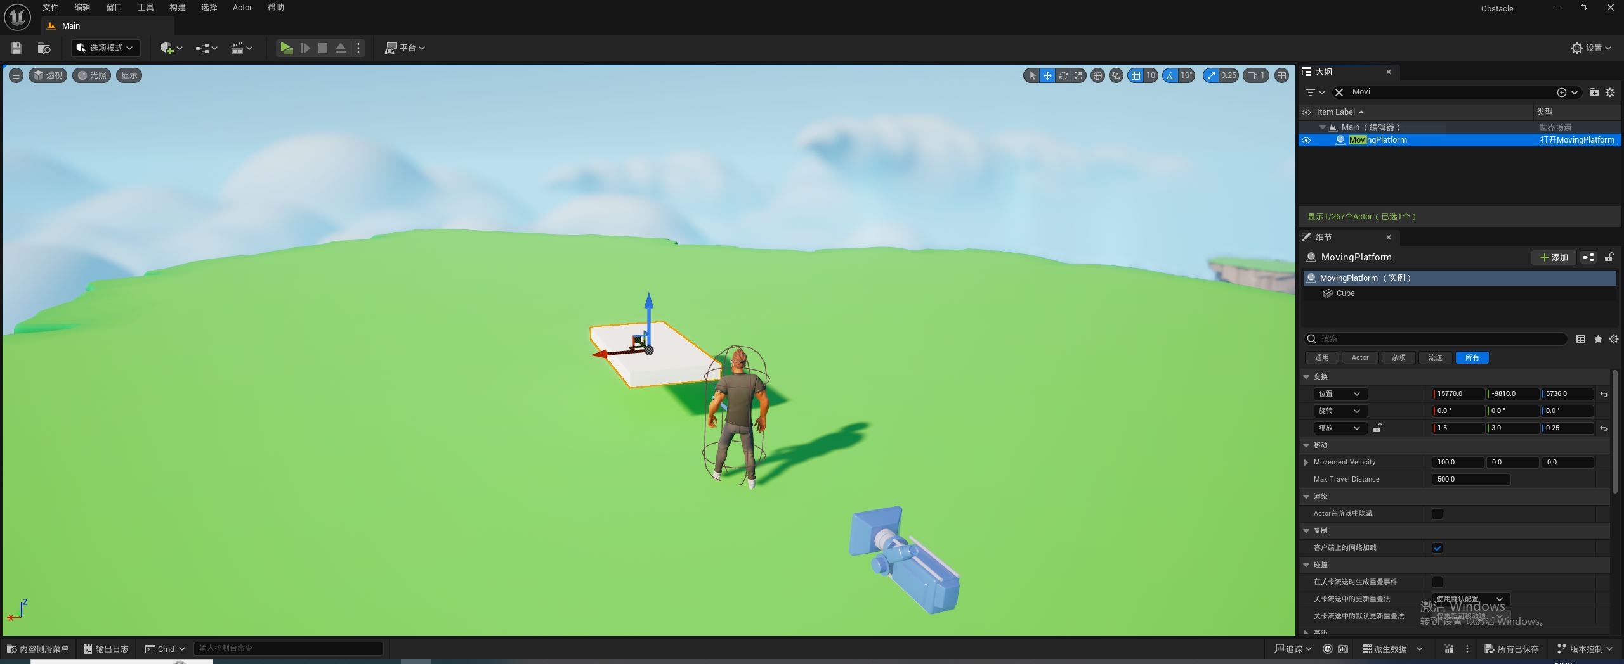Click the viewport layout maximize icon
The width and height of the screenshot is (1624, 664).
tap(1281, 75)
